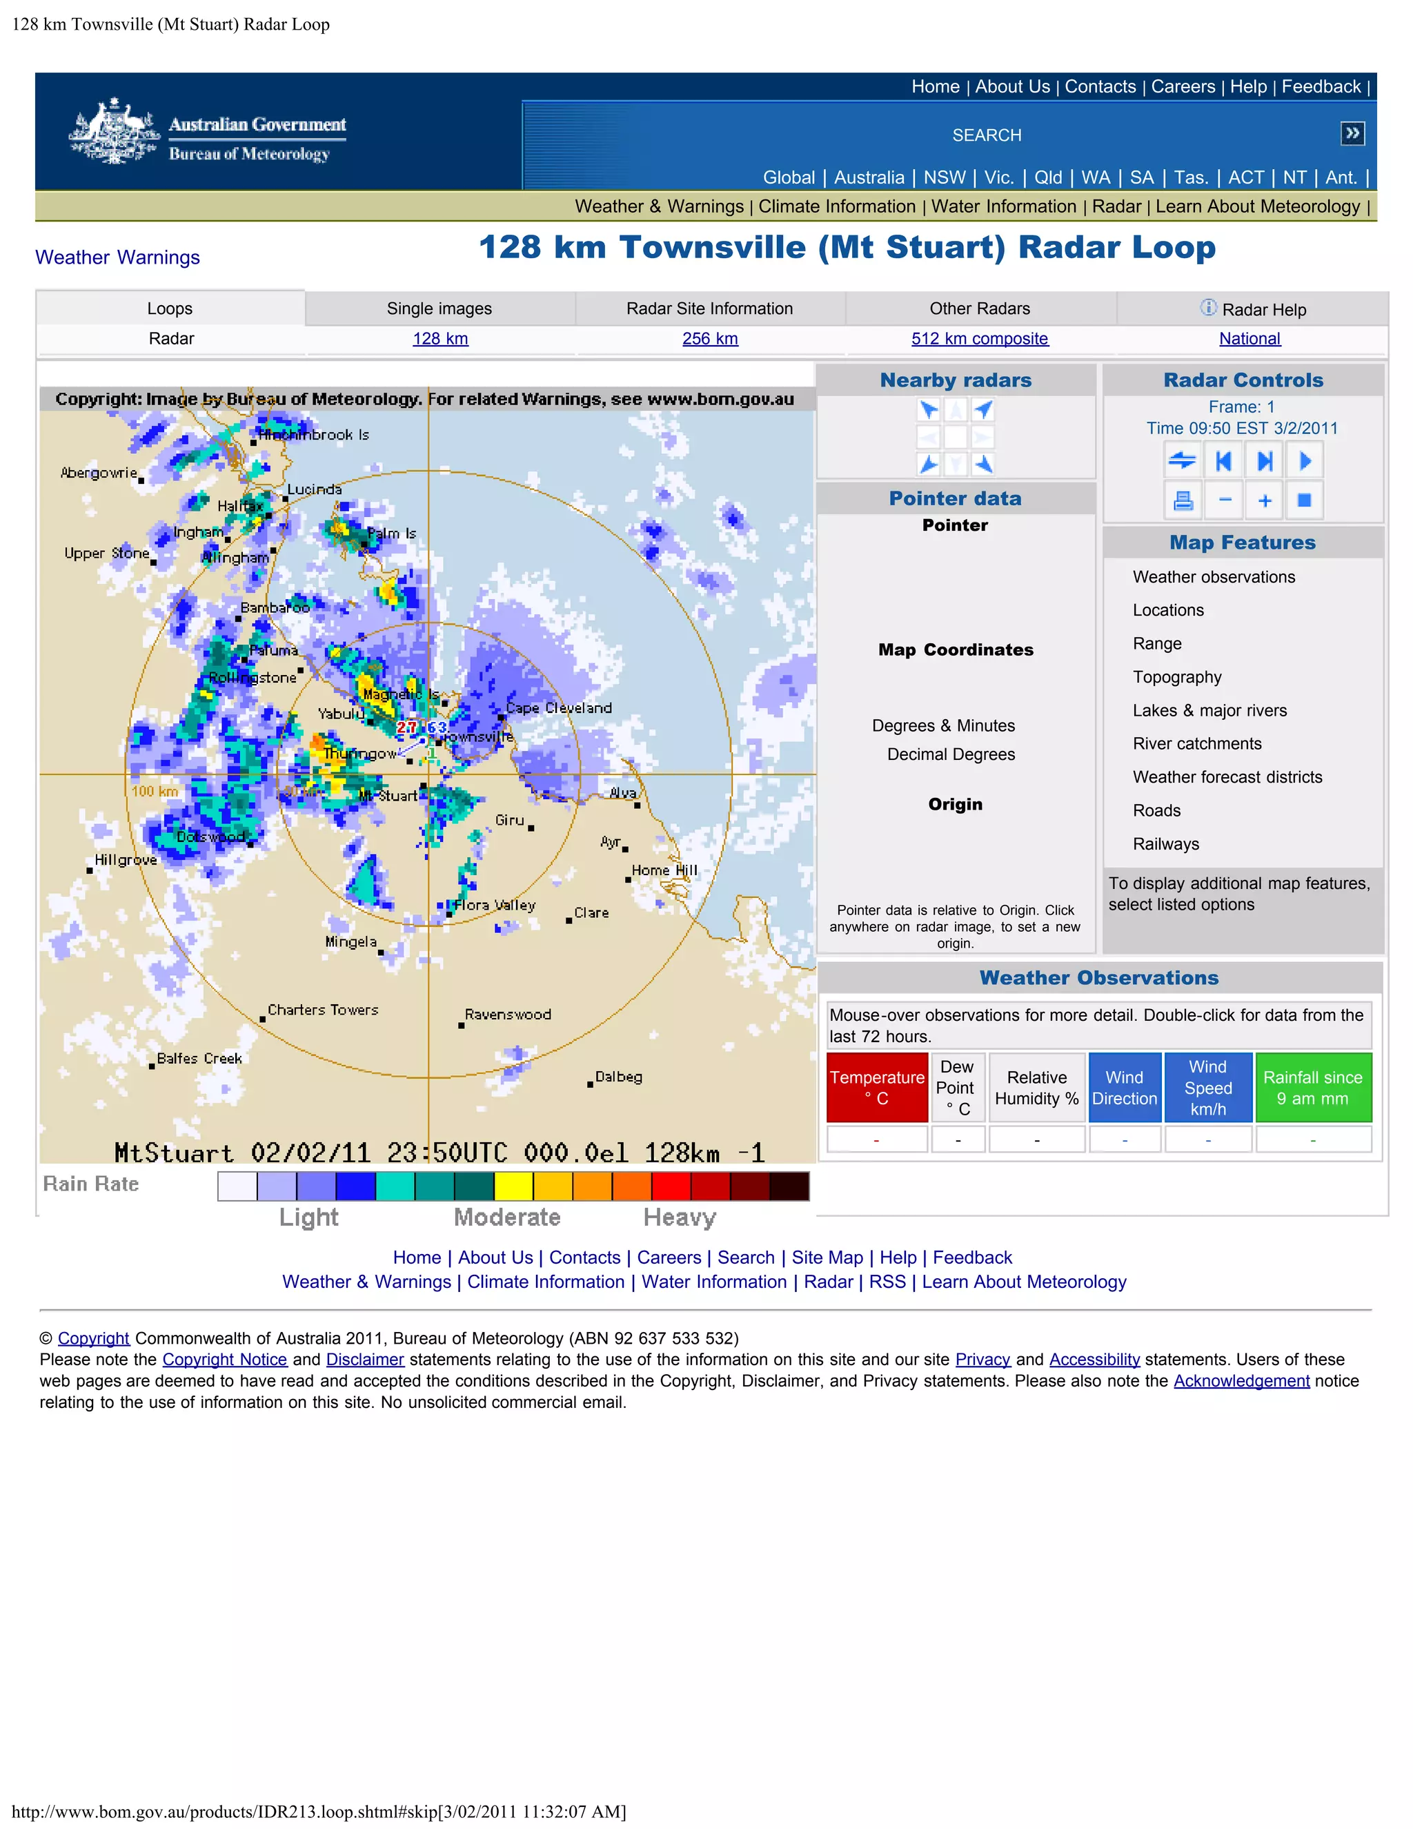Click the plus speed radar control

coord(1265,501)
